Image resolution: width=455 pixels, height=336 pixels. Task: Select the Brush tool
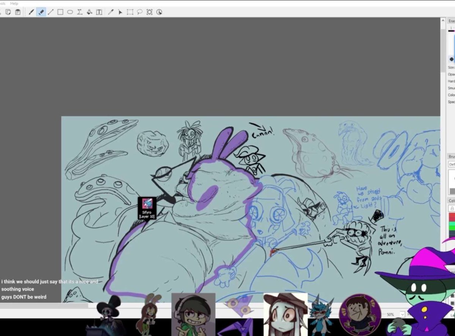[x=31, y=12]
